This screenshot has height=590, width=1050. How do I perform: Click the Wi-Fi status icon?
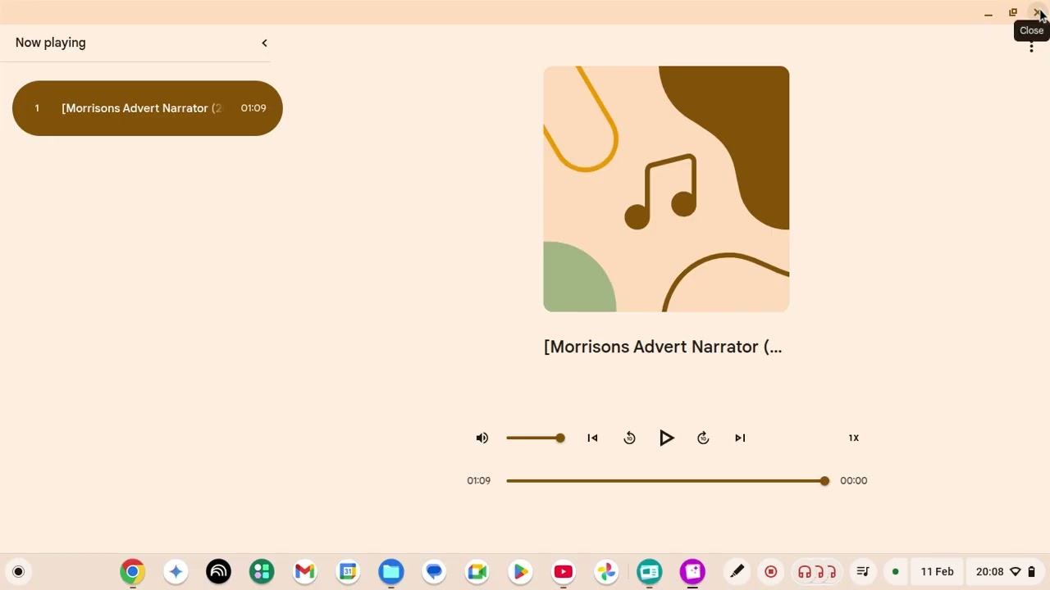[1016, 572]
